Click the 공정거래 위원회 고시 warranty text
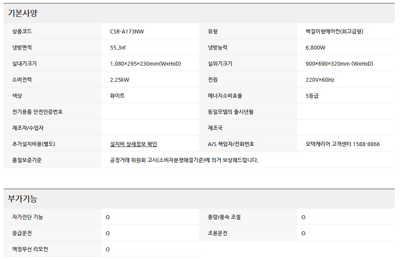The width and height of the screenshot is (400, 260). tap(184, 160)
